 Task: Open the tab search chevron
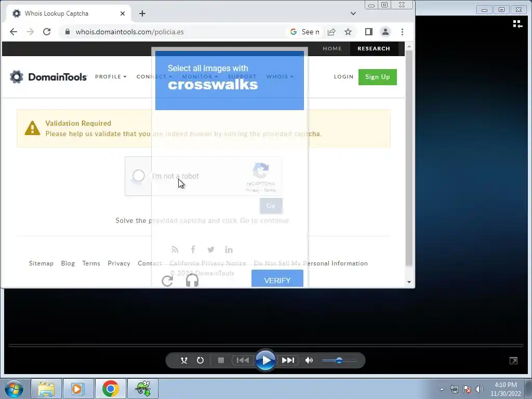coord(353,14)
